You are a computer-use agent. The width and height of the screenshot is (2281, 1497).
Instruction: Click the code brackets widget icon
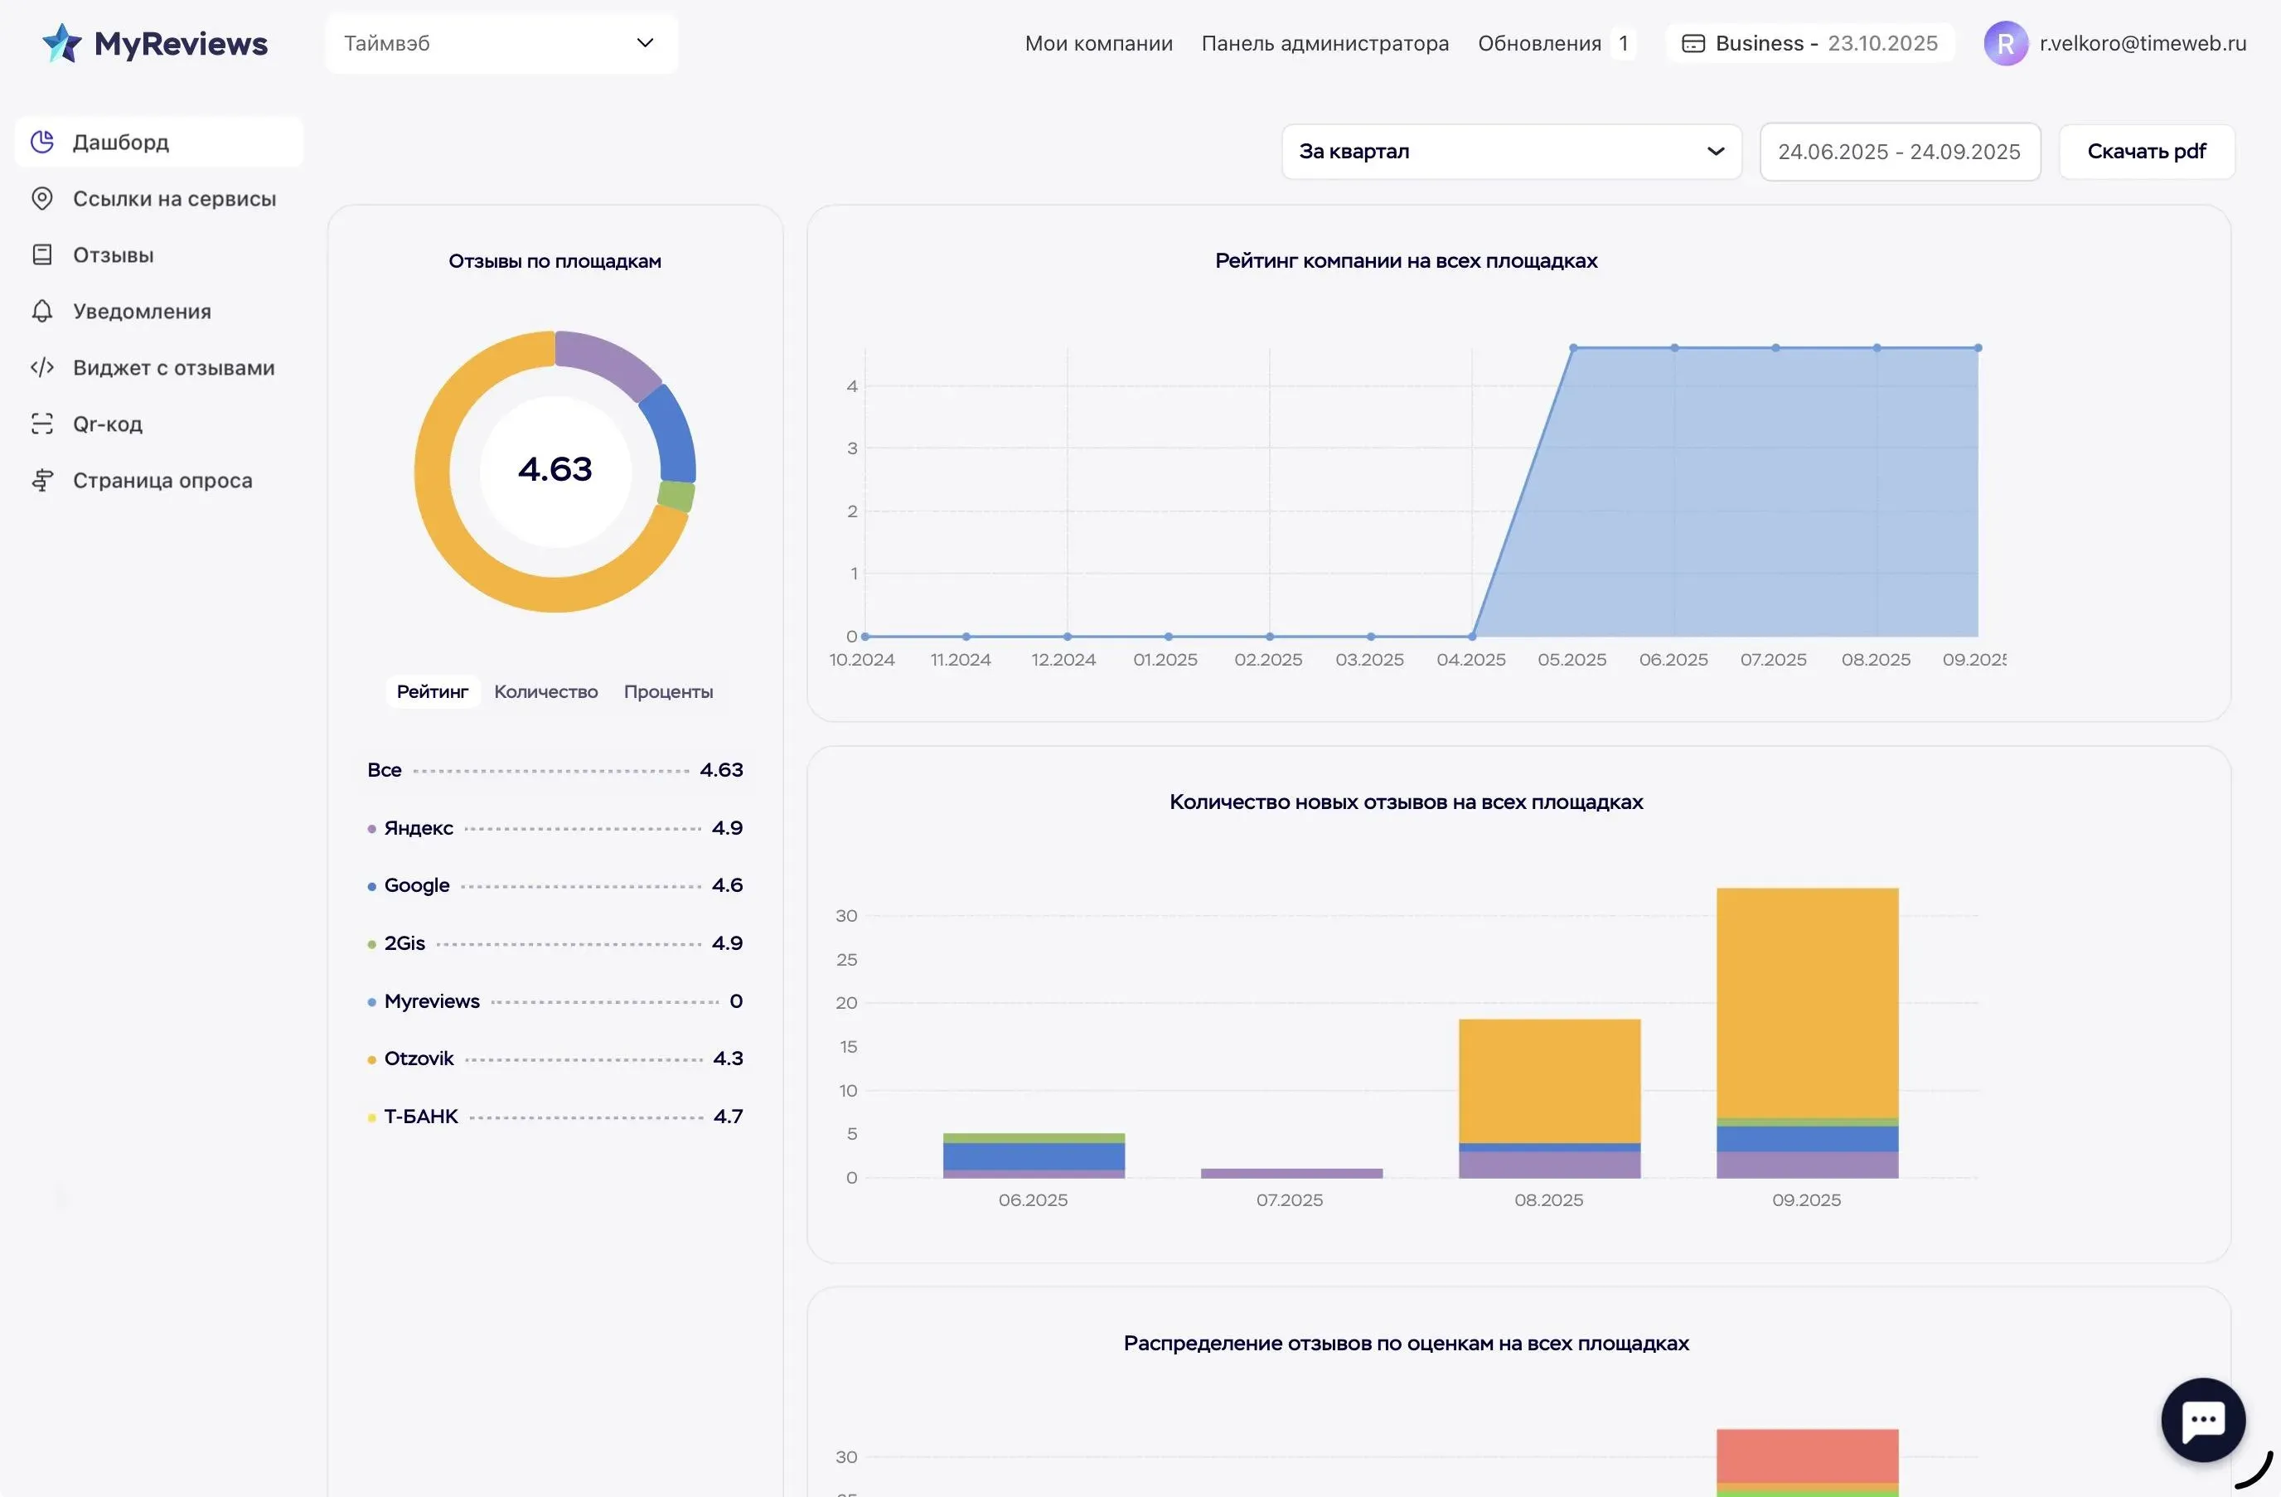pos(42,368)
